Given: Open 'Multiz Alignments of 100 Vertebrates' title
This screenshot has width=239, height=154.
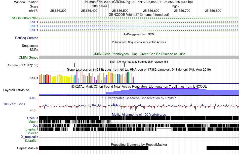Looking at the screenshot, I should 139,114.
